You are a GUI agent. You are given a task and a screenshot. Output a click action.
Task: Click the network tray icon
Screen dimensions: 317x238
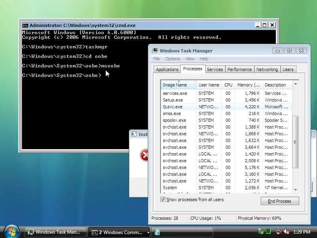279,232
